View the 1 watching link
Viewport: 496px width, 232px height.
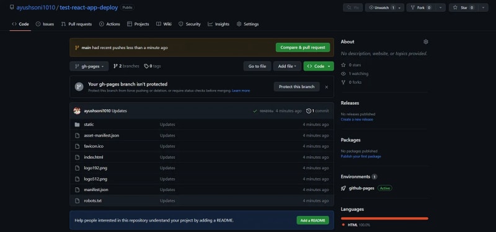click(355, 73)
